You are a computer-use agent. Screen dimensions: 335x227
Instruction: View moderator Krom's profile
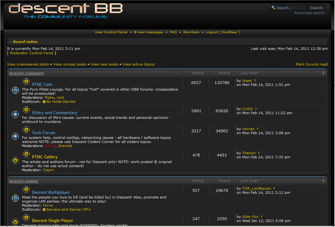point(50,146)
